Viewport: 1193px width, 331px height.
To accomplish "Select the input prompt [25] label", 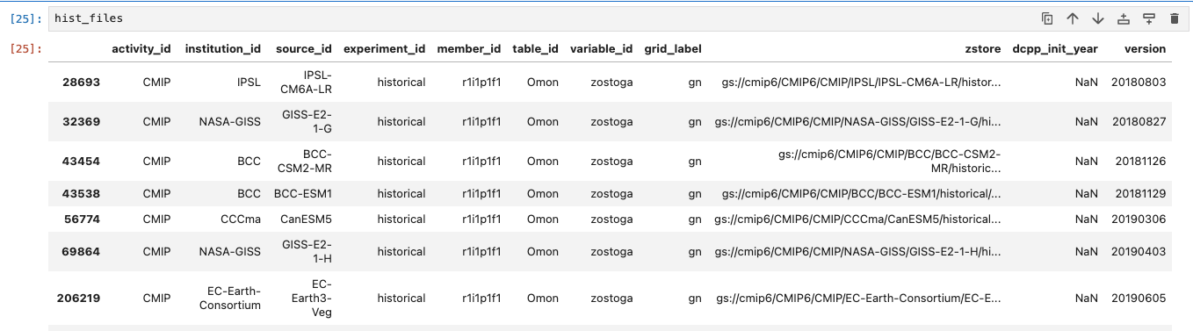I will [x=25, y=18].
